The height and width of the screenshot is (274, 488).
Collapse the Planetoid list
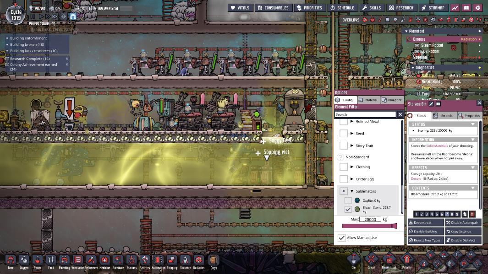click(x=406, y=31)
